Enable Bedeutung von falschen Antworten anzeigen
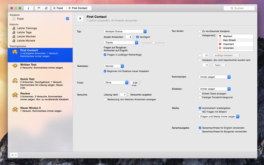 [105, 99]
